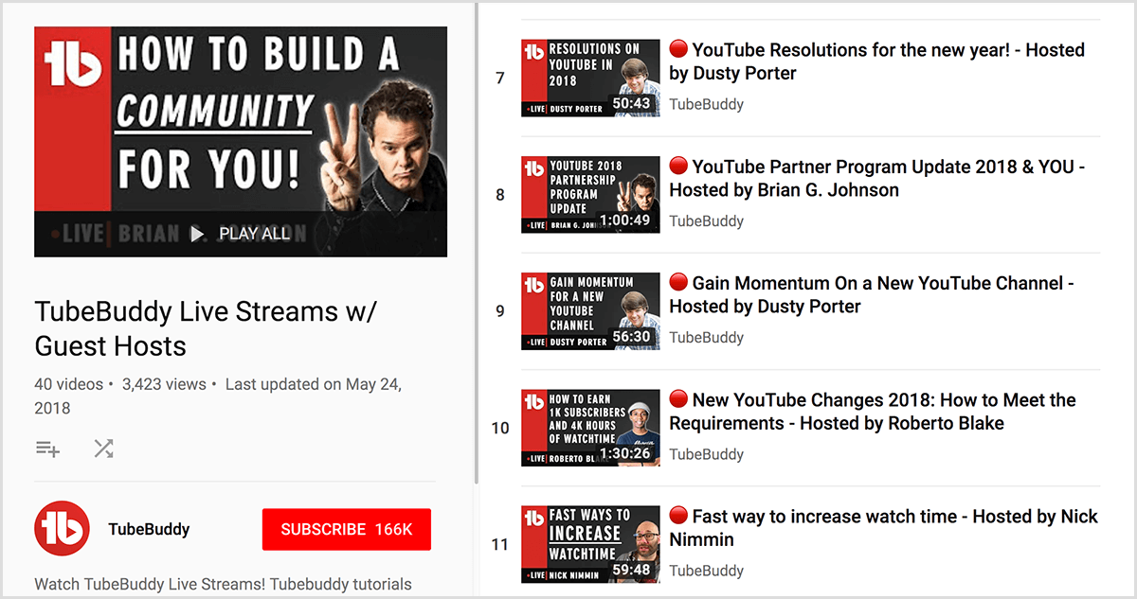Screen dimensions: 1137x599
Task: Open thumbnail "Fast Ways to Increase Watchtime"
Action: click(x=590, y=544)
